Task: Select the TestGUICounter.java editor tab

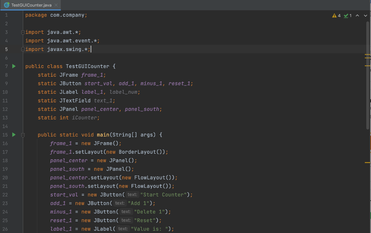Action: pos(29,5)
